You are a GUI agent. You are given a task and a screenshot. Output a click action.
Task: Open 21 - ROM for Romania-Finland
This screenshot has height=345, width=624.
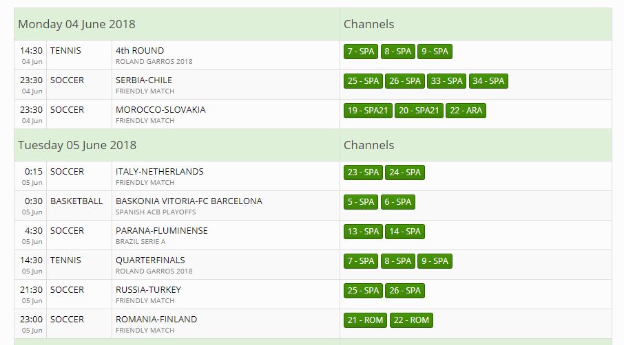point(365,320)
